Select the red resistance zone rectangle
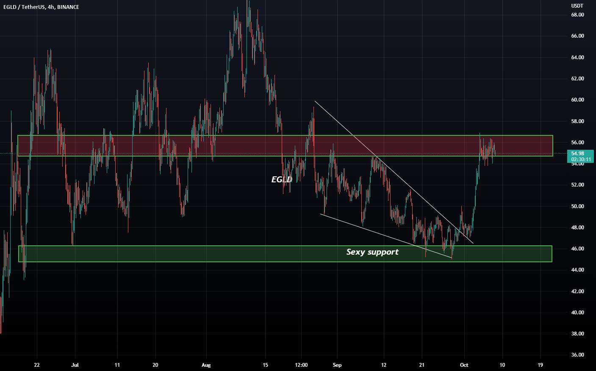Viewport: 596px width, 371px height. (x=285, y=146)
